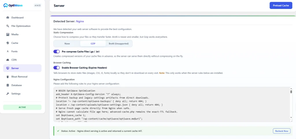The width and height of the screenshot is (296, 139).
Task: Click the 'set $optiwave_cache 1;' line
Action: point(71,115)
